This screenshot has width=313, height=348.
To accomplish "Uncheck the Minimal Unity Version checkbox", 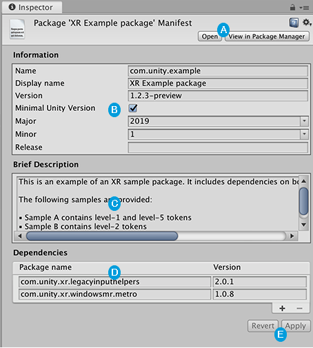I will tap(133, 108).
